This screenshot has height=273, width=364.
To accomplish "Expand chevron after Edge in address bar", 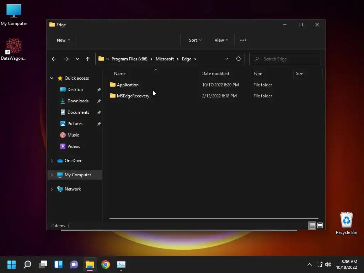I will tap(195, 59).
